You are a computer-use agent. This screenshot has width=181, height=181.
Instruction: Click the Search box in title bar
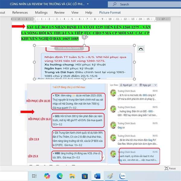point(144,4)
